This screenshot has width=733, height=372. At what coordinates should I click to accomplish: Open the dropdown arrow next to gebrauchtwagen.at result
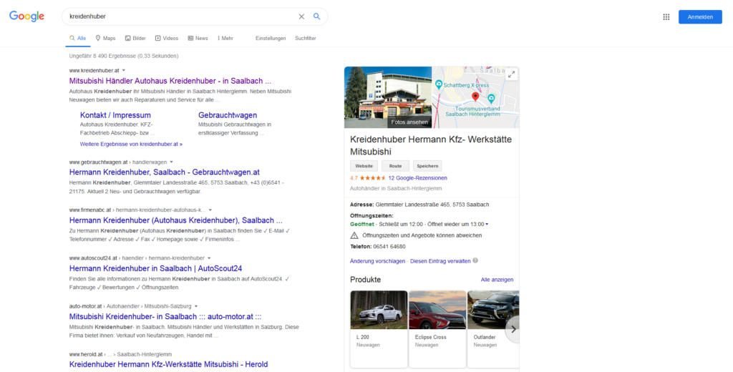pos(171,162)
